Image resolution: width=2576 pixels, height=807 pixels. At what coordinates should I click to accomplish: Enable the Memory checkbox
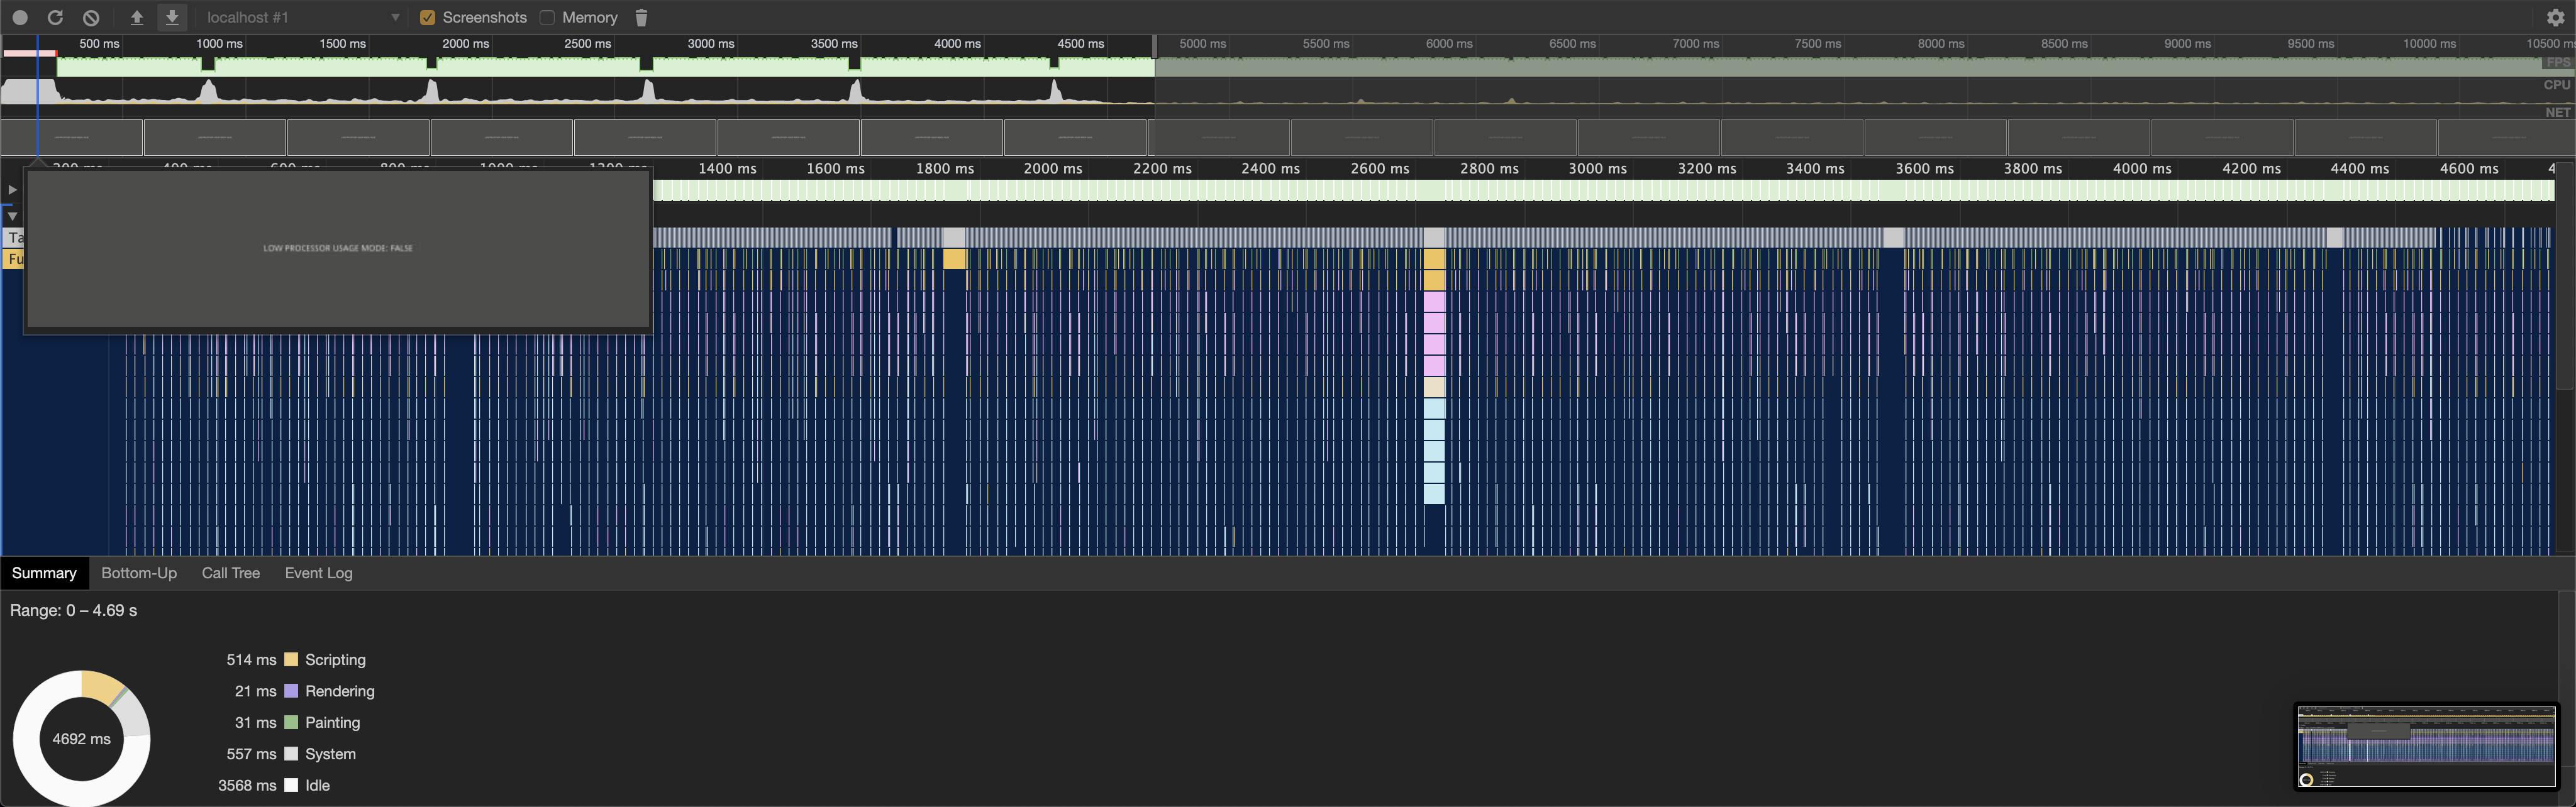(548, 17)
